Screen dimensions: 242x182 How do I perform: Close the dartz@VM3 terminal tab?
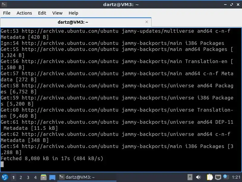[x=147, y=22]
